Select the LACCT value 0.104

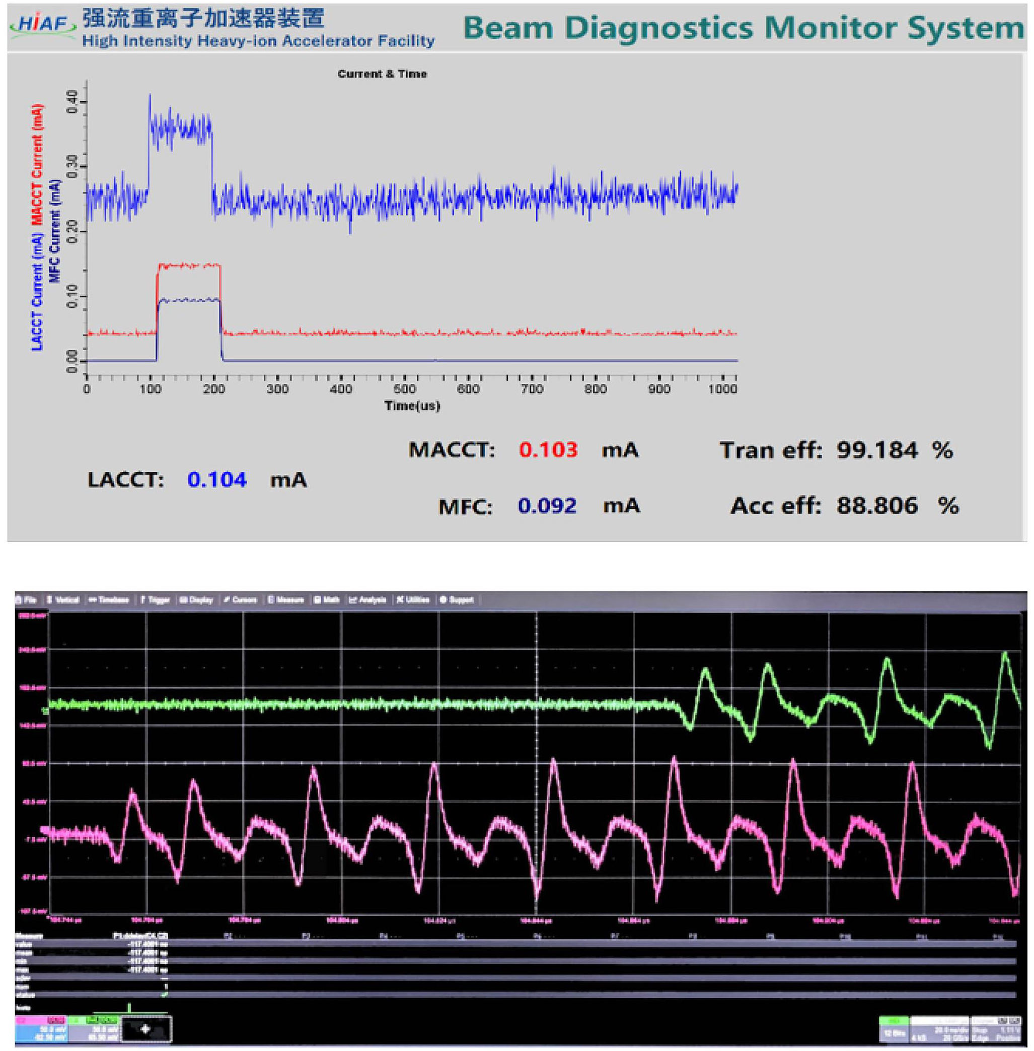[217, 479]
